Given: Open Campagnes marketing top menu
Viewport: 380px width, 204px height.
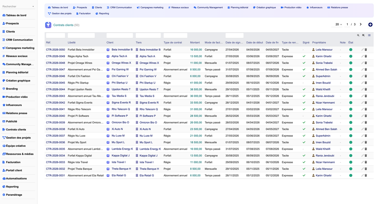Looking at the screenshot, I should click(x=150, y=8).
